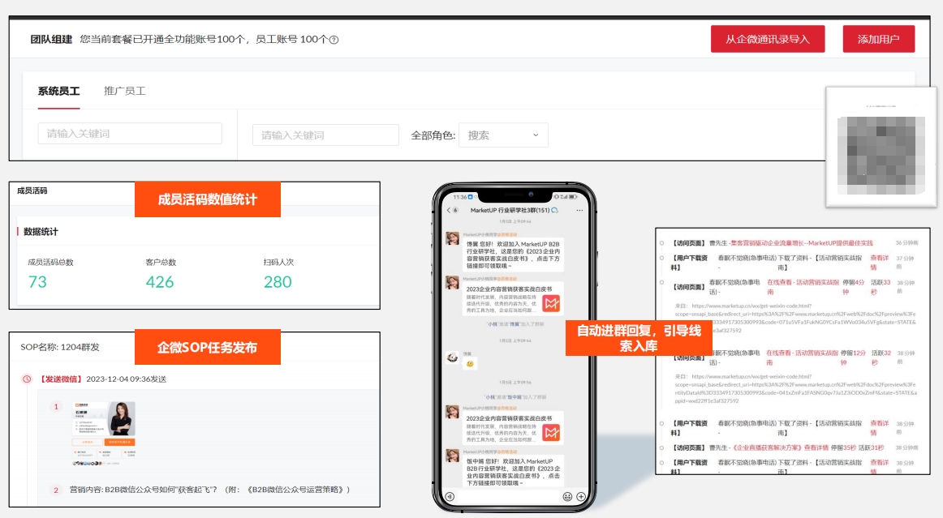Open the three-dot menu in the phone chat

579,210
